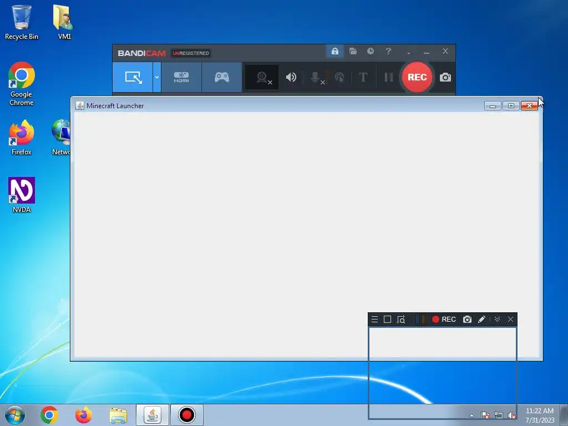This screenshot has height=426, width=568.
Task: Click the UNREGISTERED label in Bandicam
Action: pos(191,53)
